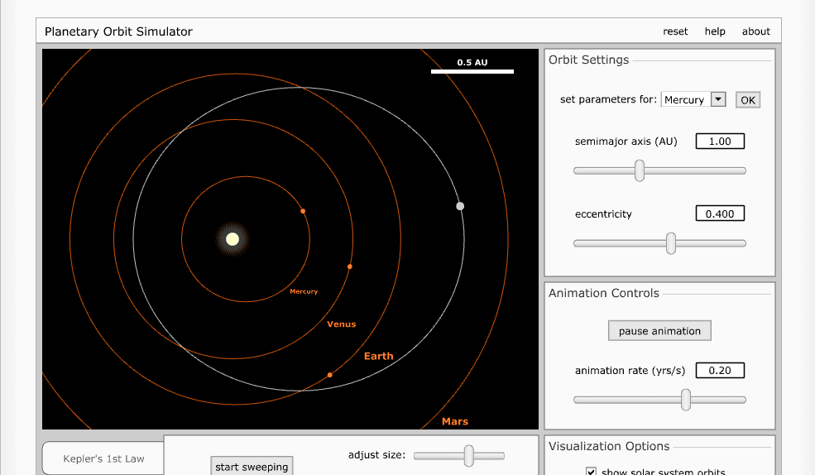Open the reset menu item
The image size is (815, 475).
pos(675,31)
